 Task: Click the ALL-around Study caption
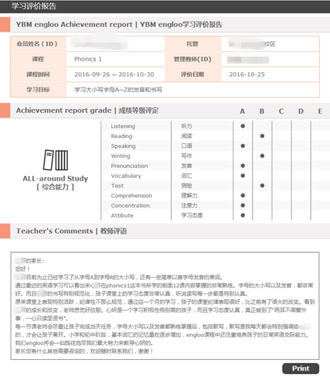[55, 179]
